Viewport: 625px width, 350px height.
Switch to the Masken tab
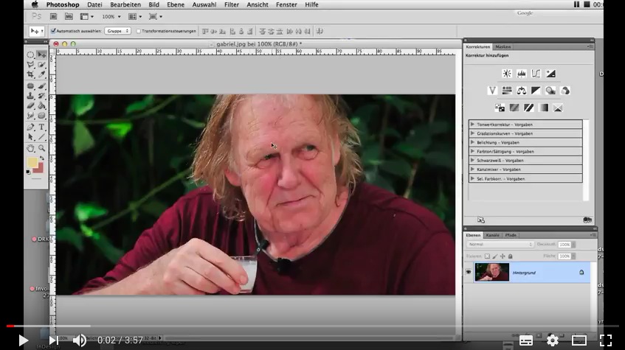[x=503, y=46]
